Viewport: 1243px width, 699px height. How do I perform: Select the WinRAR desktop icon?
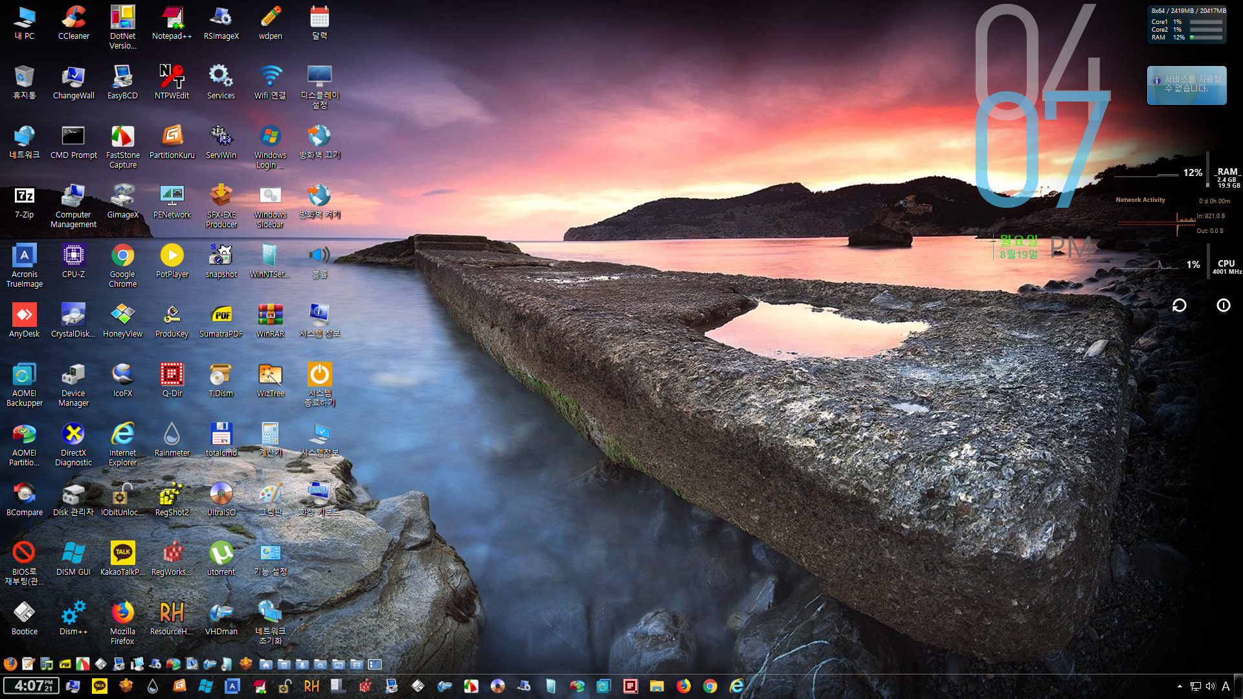click(x=271, y=321)
